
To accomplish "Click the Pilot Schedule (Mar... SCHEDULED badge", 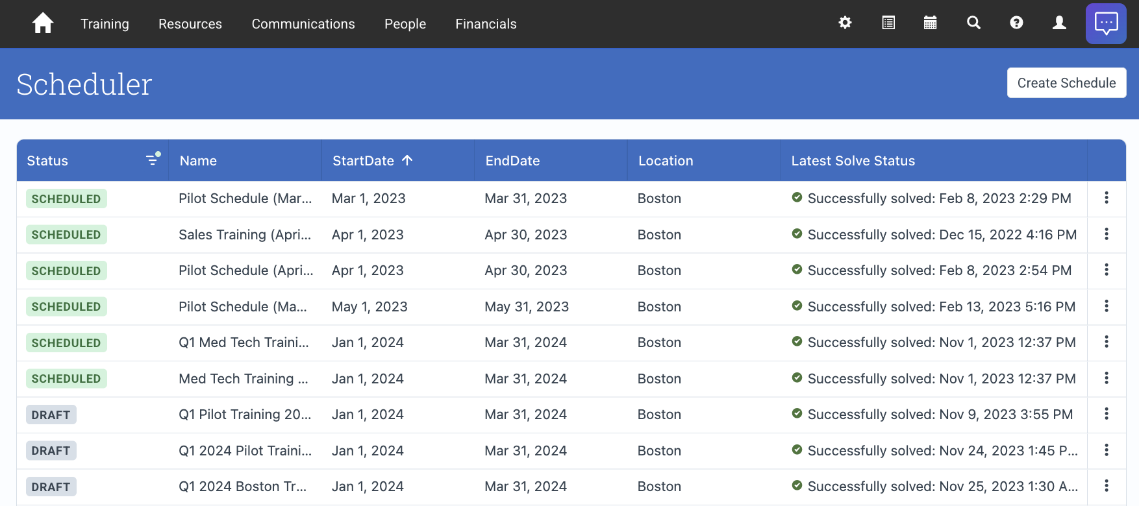I will tap(66, 199).
